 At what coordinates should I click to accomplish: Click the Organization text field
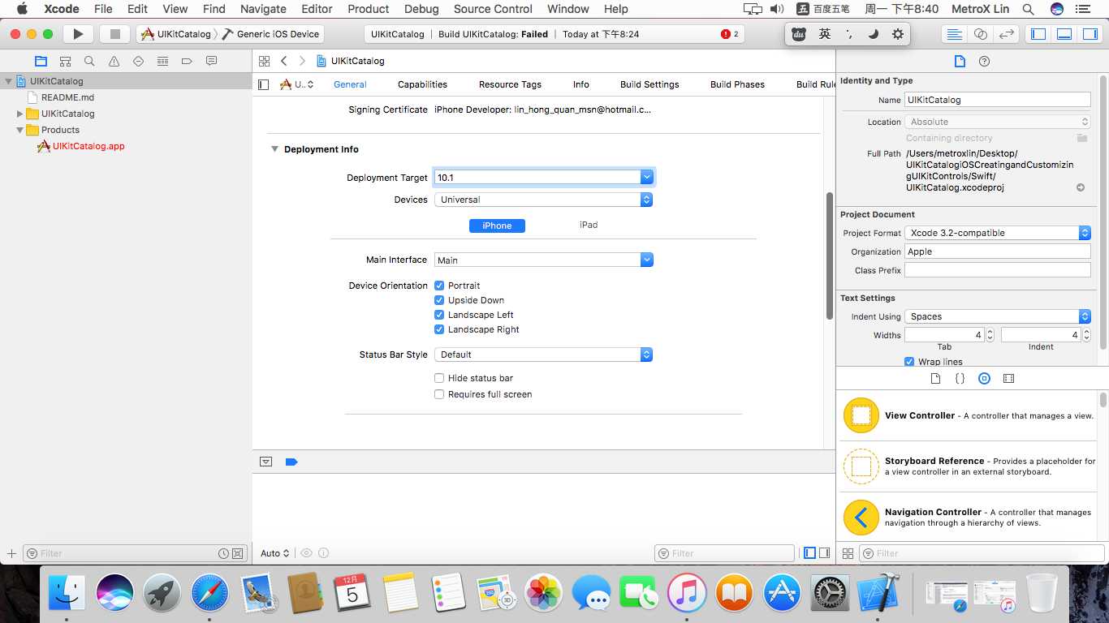click(x=998, y=251)
